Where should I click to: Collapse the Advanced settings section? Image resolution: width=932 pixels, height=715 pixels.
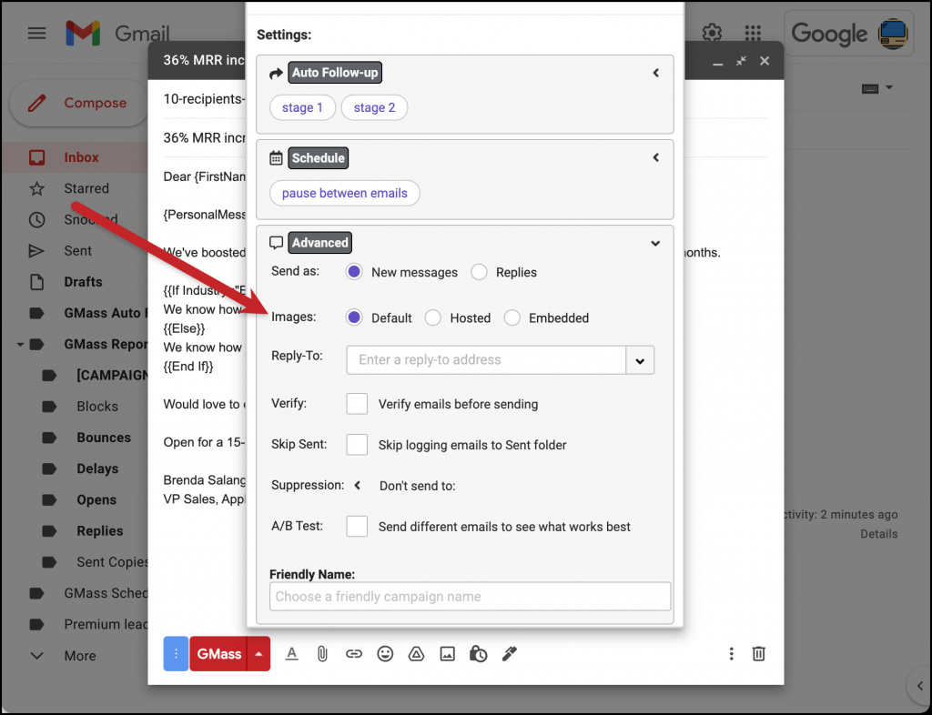coord(654,243)
